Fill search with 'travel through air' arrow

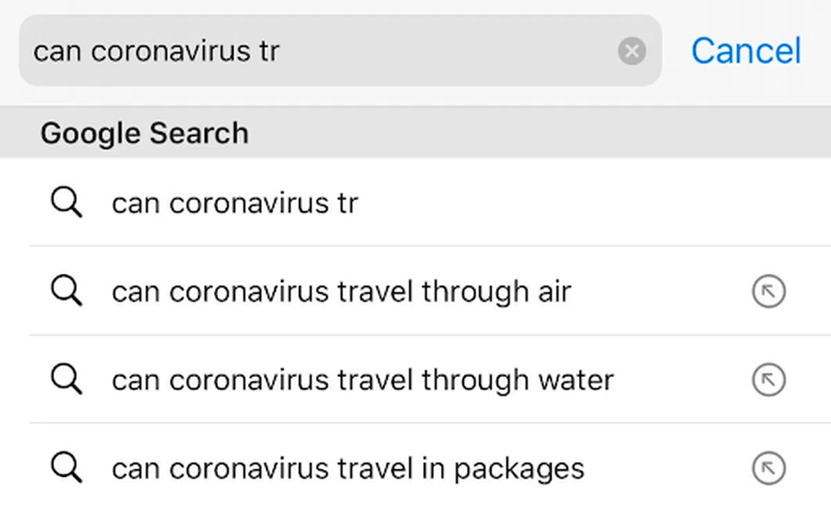768,292
